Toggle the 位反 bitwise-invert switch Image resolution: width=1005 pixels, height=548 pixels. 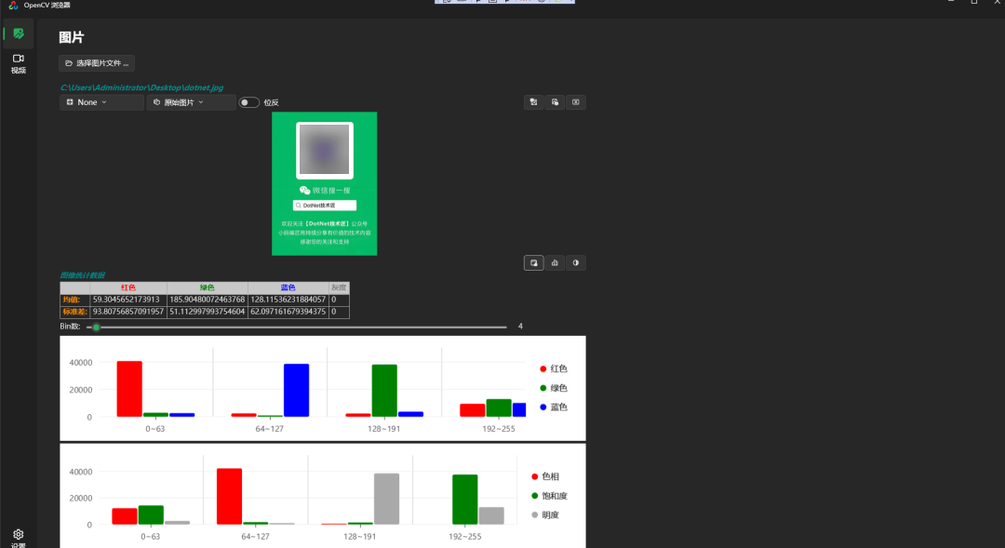(x=248, y=102)
